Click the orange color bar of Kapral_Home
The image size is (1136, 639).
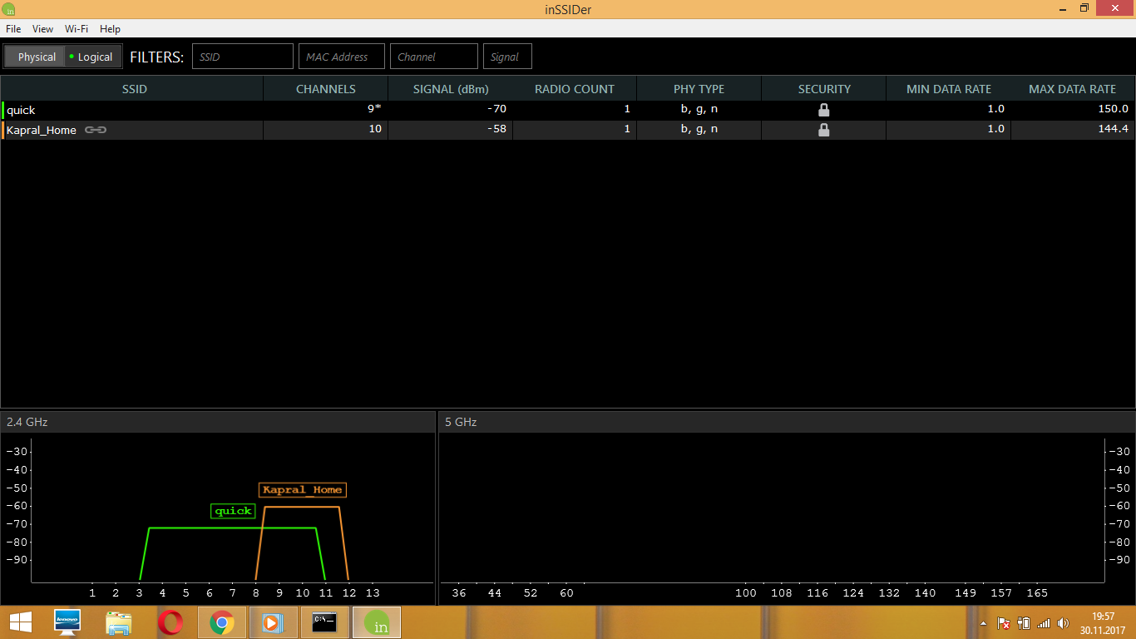tap(2, 130)
